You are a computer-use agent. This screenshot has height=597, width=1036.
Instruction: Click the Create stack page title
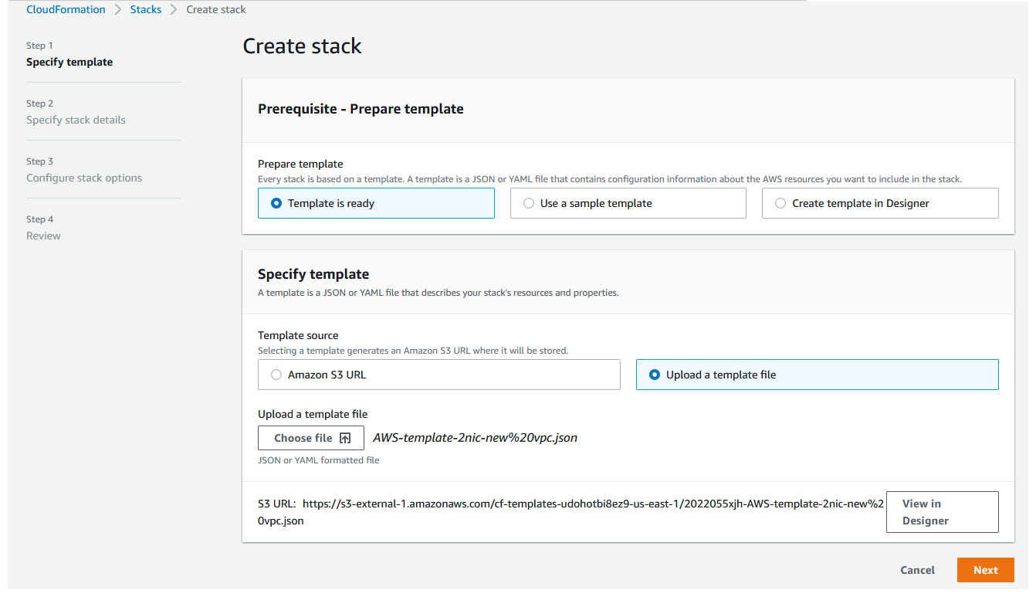tap(302, 46)
